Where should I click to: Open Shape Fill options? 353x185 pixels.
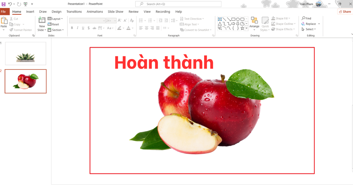(x=281, y=18)
